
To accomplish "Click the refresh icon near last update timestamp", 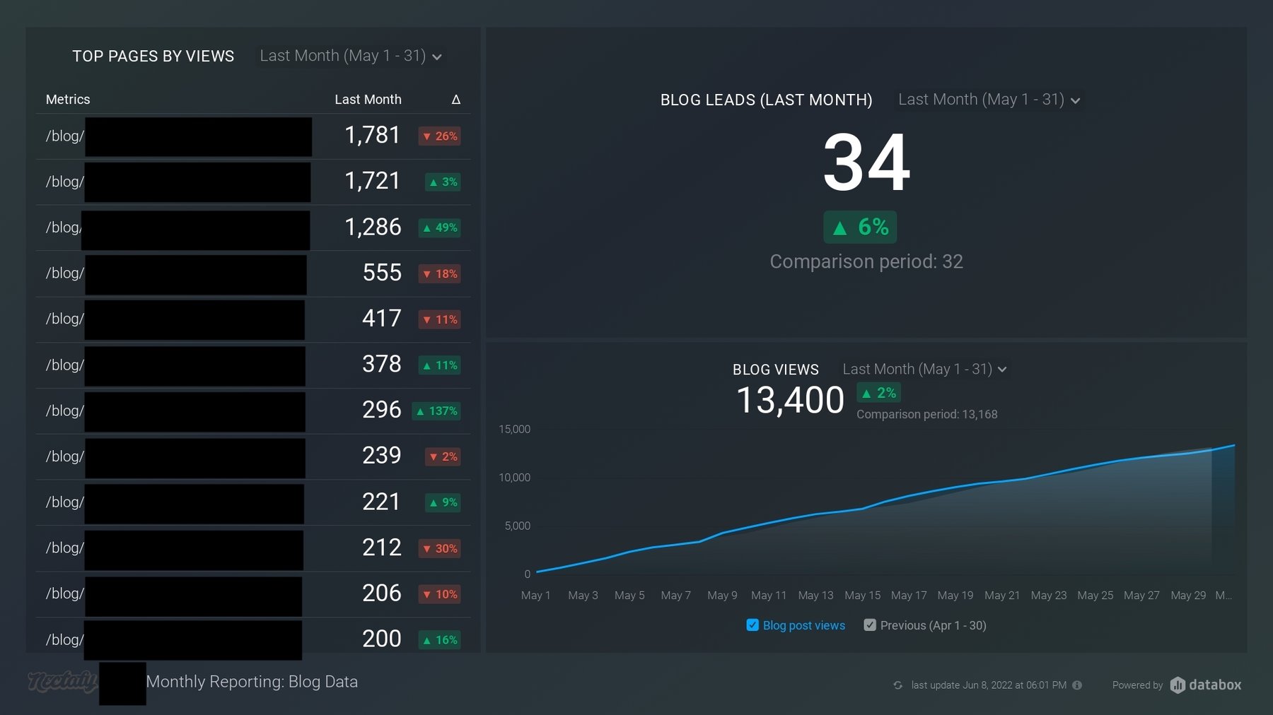I will click(897, 685).
